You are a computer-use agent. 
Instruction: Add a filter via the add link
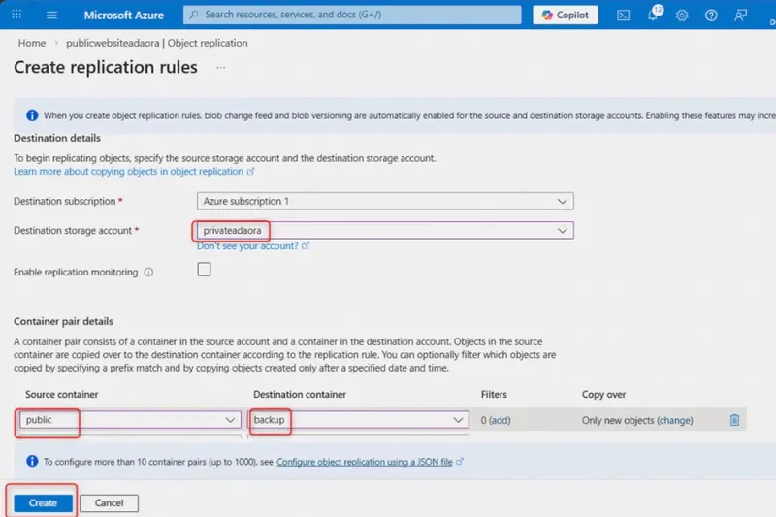(x=500, y=420)
